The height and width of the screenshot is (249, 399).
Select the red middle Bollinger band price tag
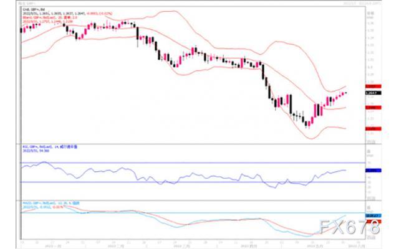click(x=373, y=108)
